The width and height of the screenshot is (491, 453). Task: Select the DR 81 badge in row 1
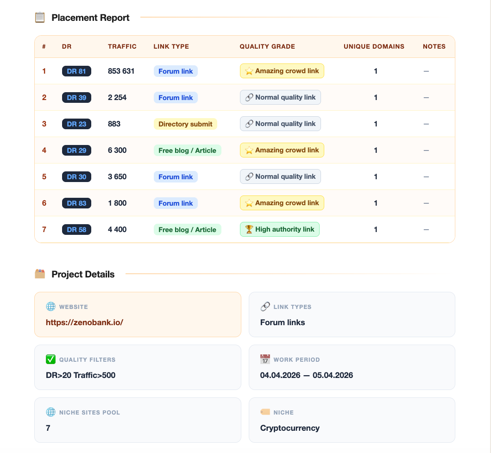[76, 71]
